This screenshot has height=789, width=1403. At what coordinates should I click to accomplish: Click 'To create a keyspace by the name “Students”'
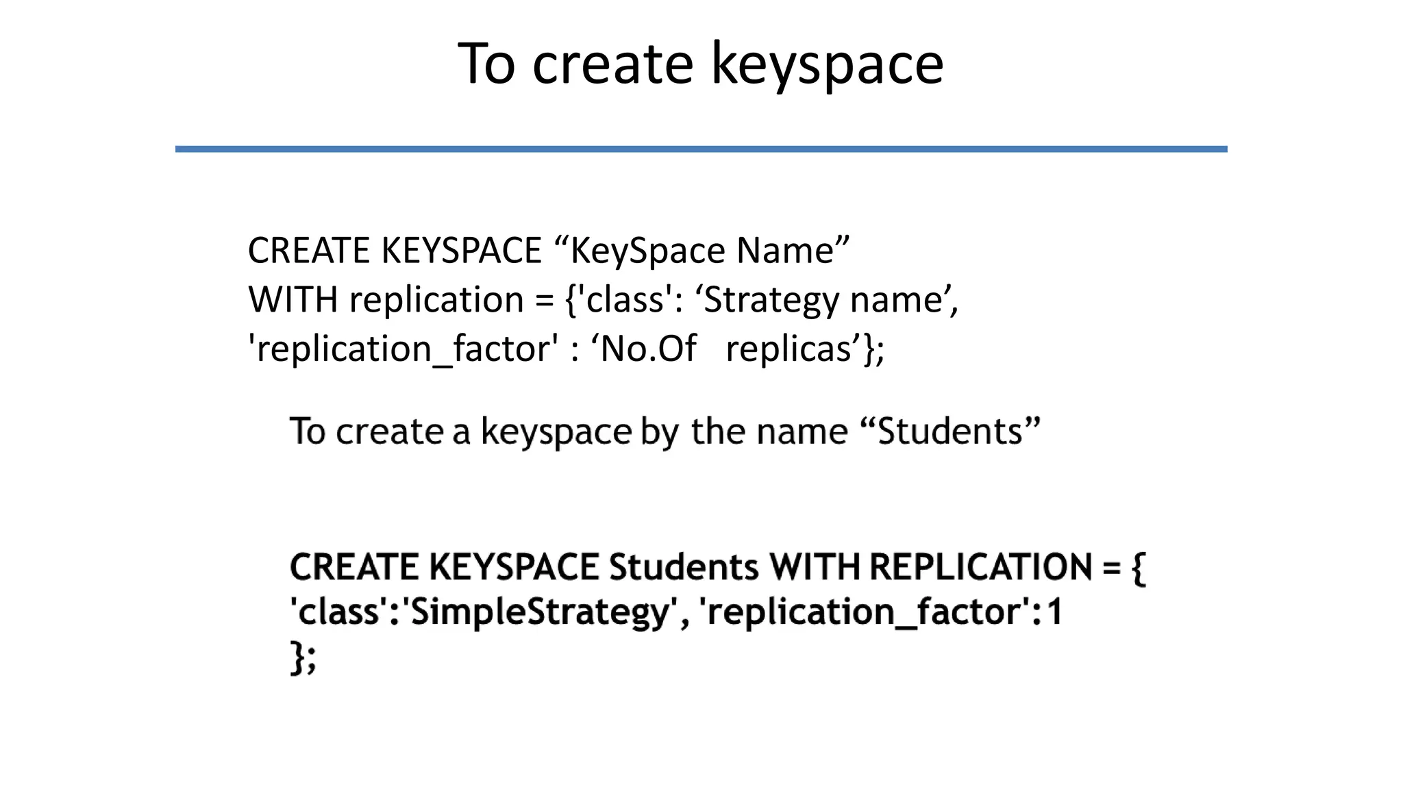[665, 431]
